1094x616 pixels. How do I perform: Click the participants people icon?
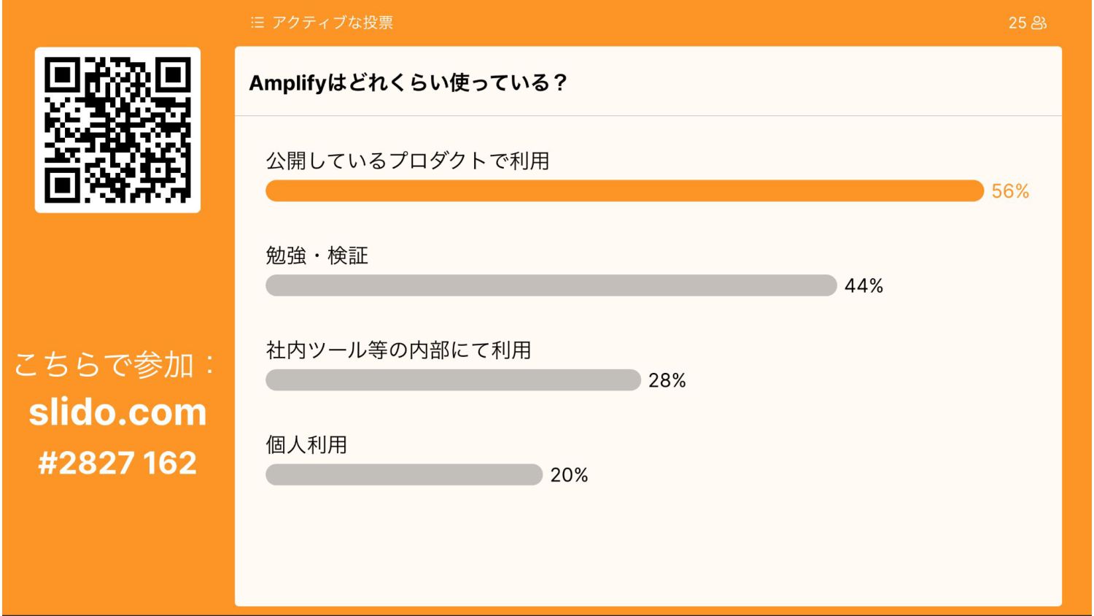(1039, 23)
